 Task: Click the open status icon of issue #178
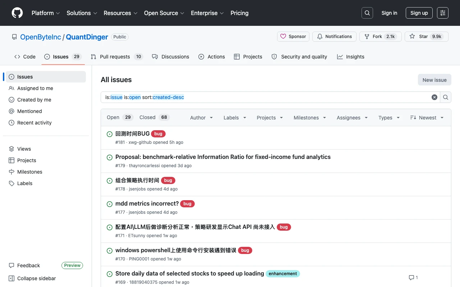tap(110, 181)
